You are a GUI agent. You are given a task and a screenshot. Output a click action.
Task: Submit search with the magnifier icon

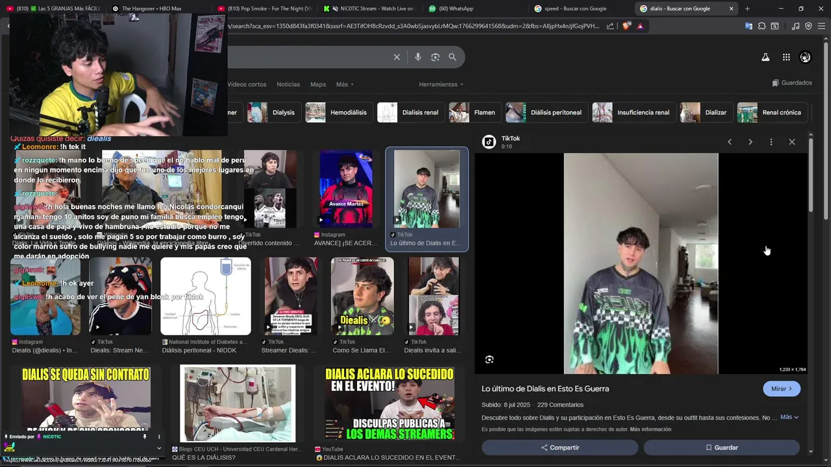tap(453, 57)
